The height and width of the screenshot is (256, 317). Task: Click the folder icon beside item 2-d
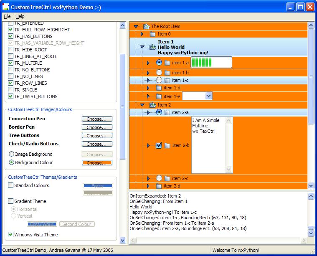(159, 186)
